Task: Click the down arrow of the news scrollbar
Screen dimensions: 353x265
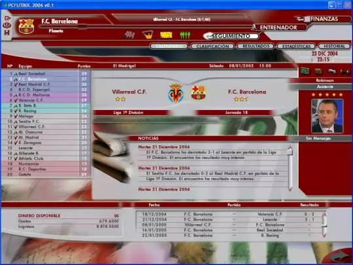Action: click(290, 189)
